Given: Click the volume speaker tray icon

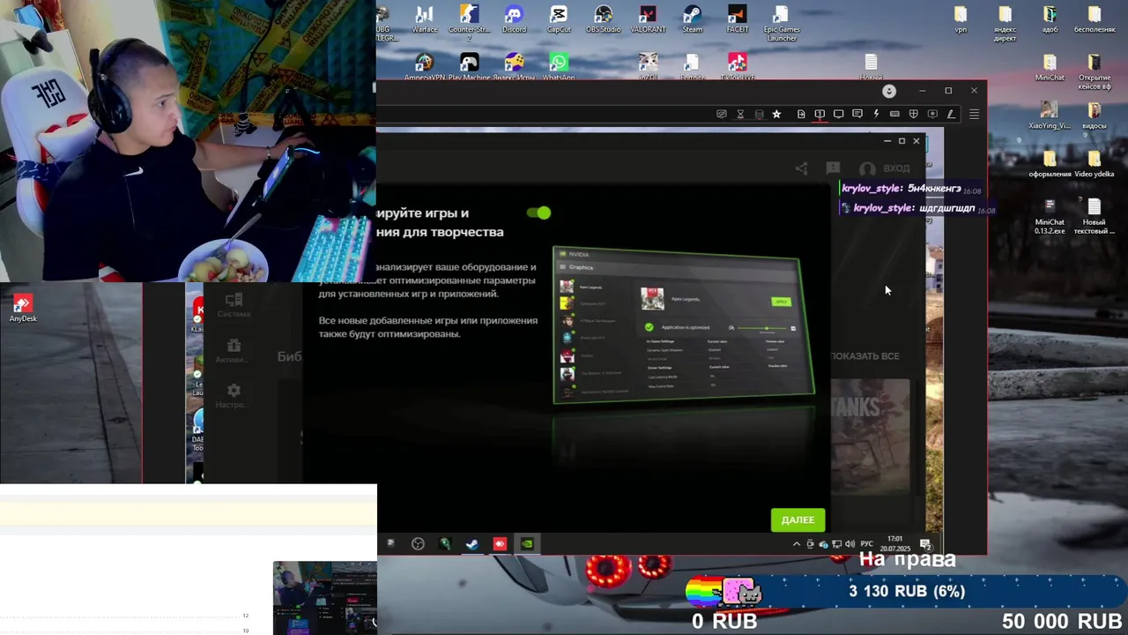Looking at the screenshot, I should 850,544.
